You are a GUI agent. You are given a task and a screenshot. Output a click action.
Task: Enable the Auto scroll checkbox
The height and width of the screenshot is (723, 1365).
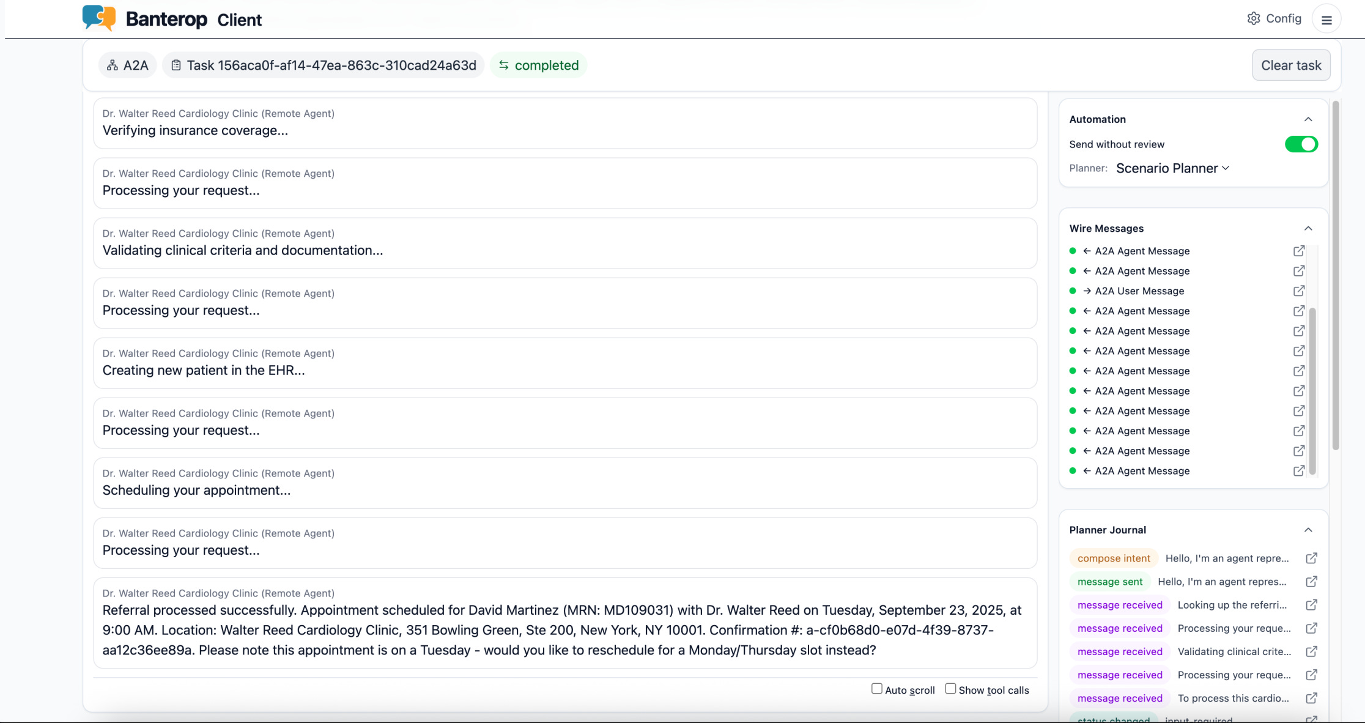point(877,689)
